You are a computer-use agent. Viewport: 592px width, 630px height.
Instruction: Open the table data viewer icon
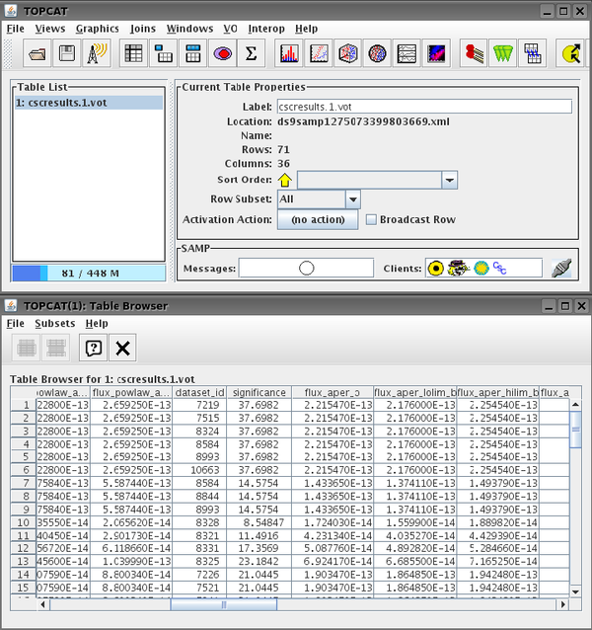133,53
